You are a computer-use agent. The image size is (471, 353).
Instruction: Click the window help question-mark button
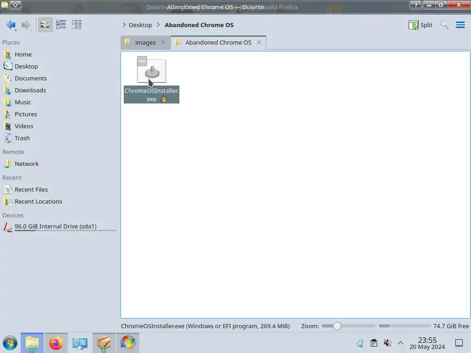pos(416,5)
